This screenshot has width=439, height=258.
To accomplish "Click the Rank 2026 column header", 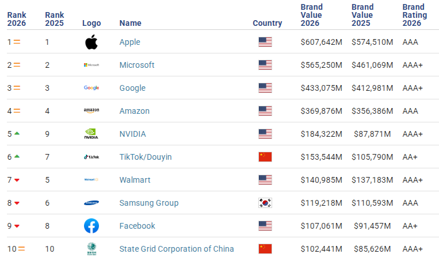I will click(17, 19).
